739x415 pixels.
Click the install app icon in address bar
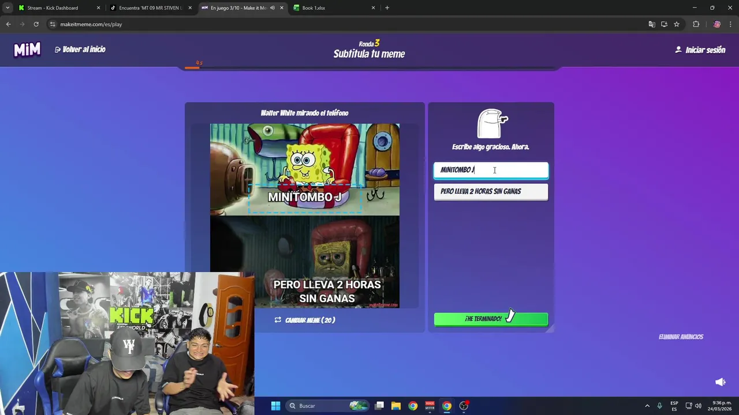coord(664,24)
